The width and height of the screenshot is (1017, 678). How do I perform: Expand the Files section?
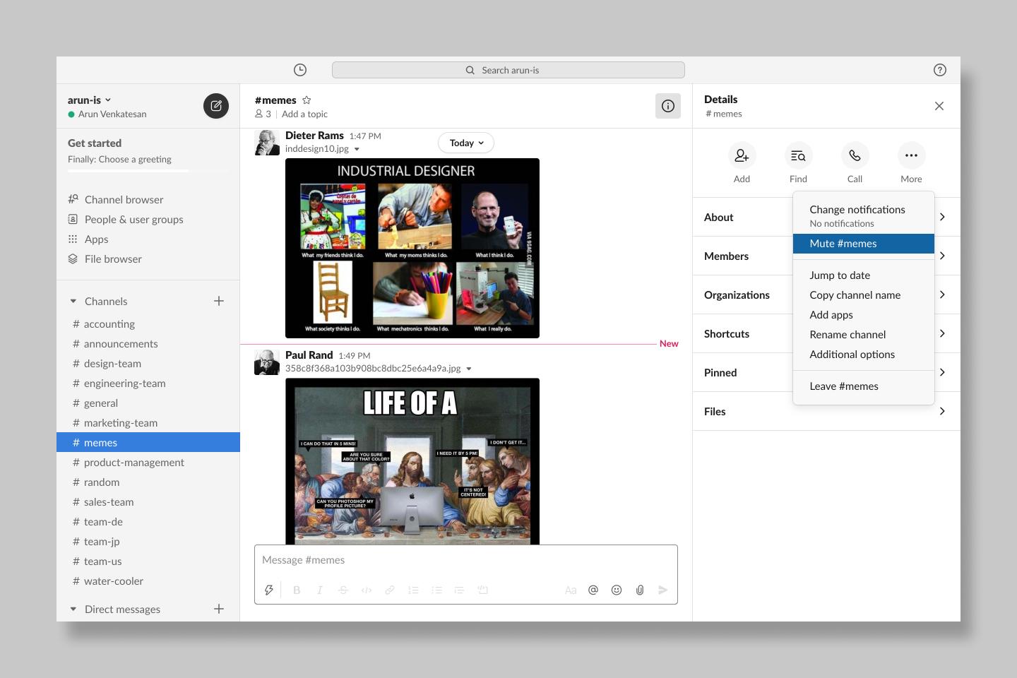(x=826, y=412)
